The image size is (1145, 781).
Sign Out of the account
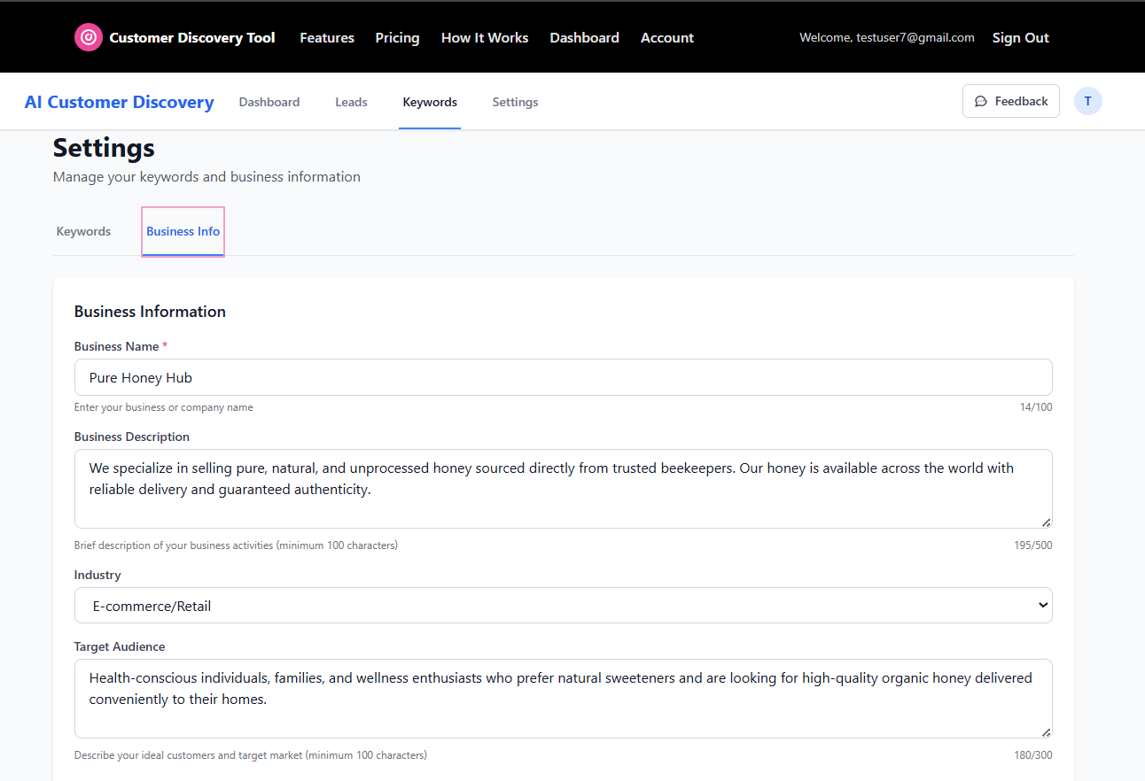point(1020,37)
